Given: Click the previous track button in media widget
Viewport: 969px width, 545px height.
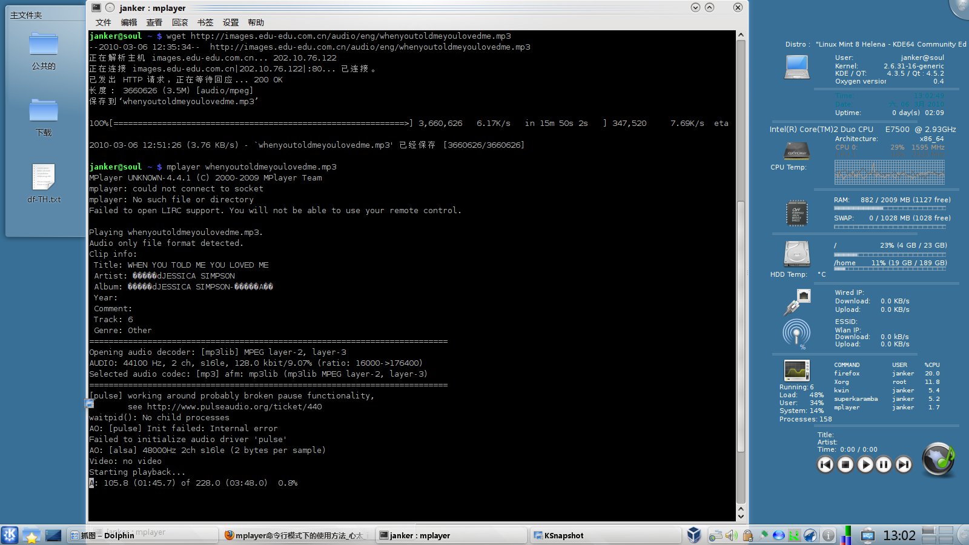Looking at the screenshot, I should (x=825, y=464).
